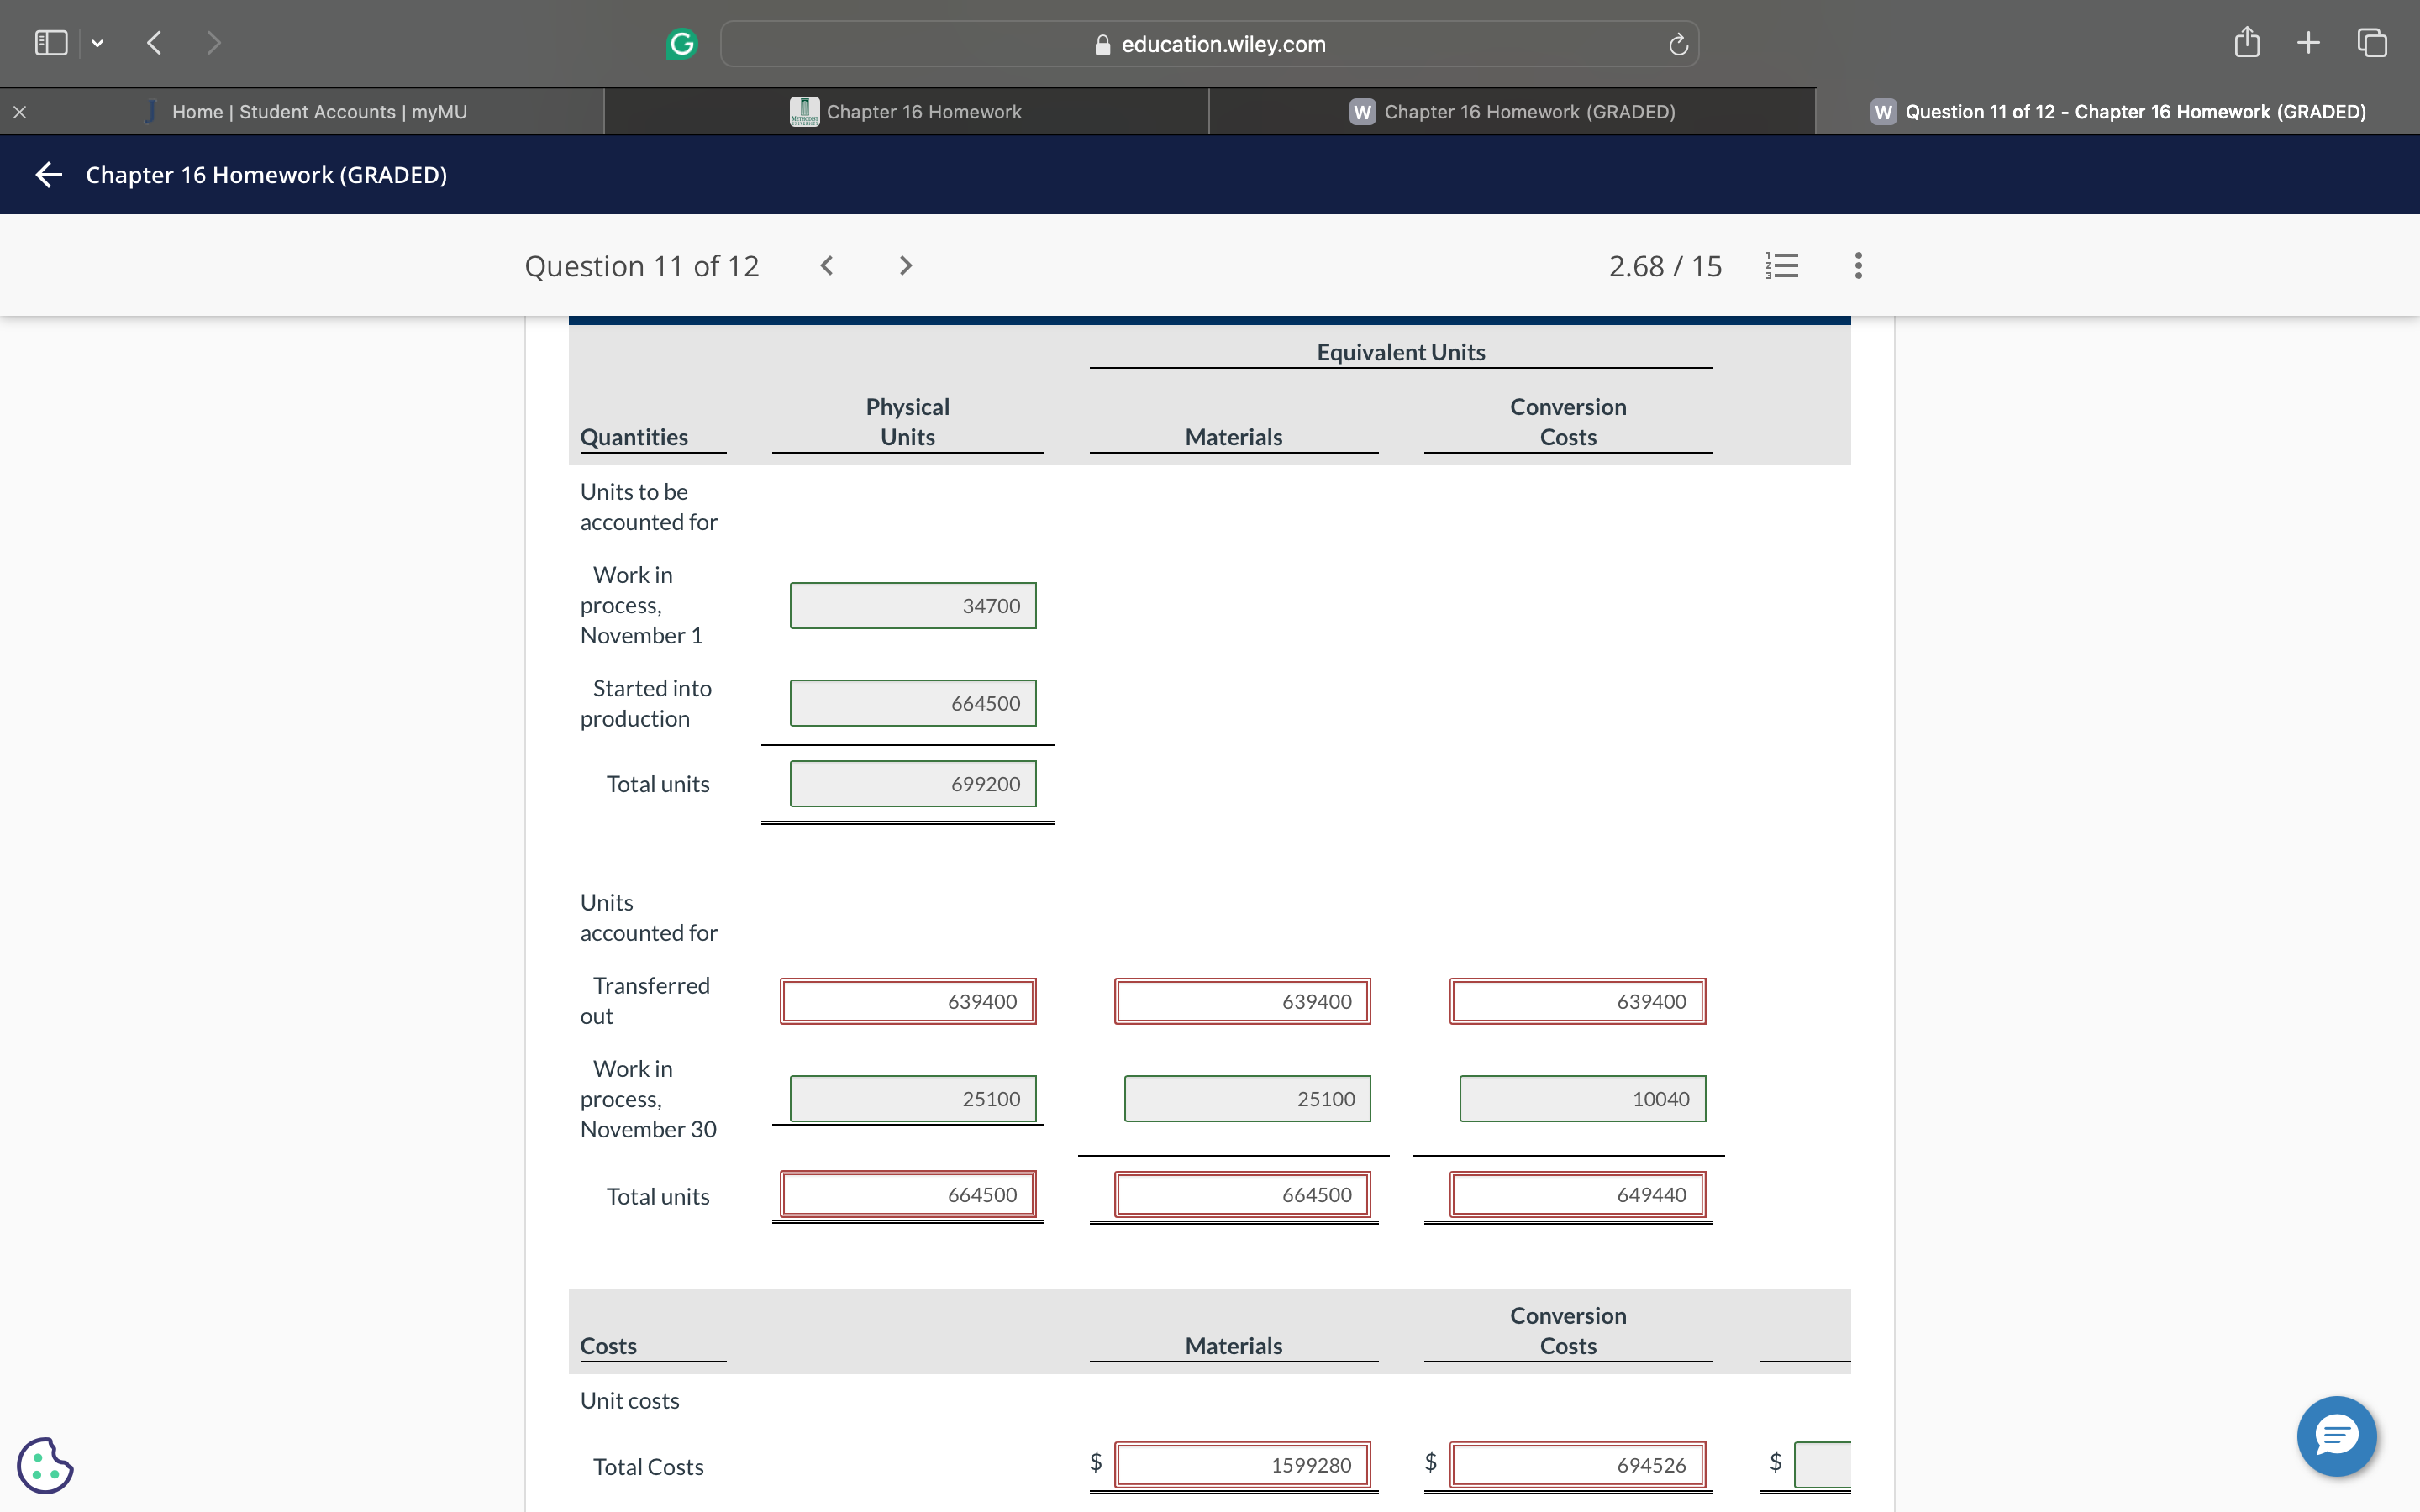Open a new tab with plus icon
Viewport: 2420px width, 1512px height.
pos(2308,43)
